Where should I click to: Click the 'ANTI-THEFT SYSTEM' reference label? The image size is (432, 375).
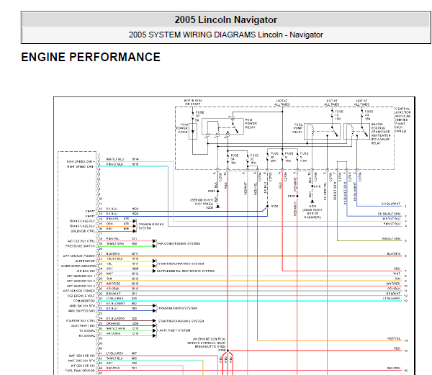[x=175, y=330]
